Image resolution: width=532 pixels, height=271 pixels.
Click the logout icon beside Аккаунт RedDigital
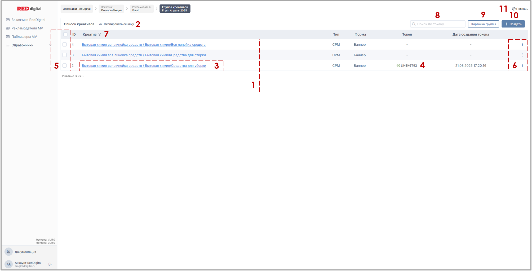(50, 264)
